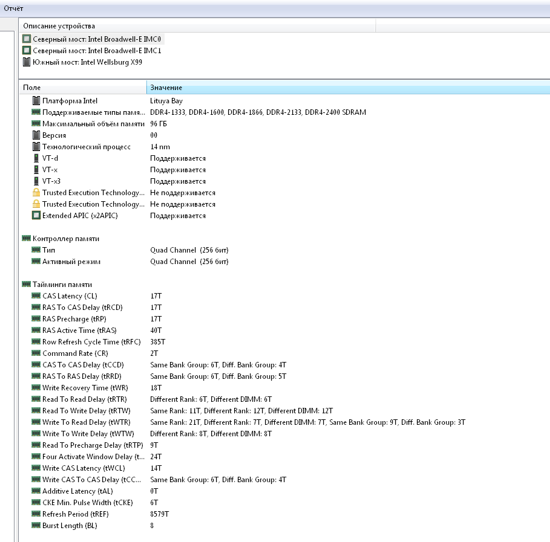
Task: Click the VT-x3 row icon
Action: [x=36, y=181]
